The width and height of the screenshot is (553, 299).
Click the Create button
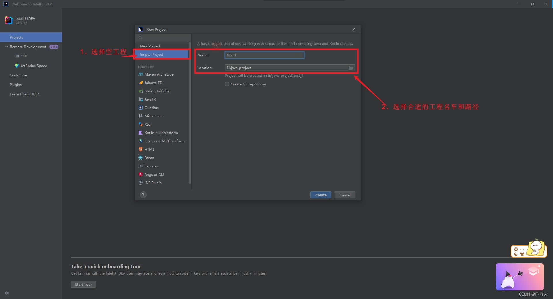pos(321,195)
